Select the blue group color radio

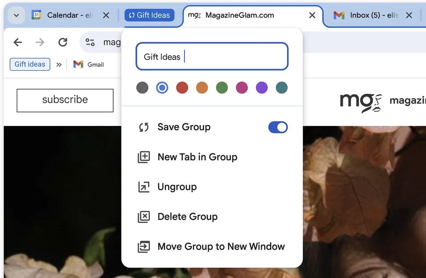click(162, 88)
